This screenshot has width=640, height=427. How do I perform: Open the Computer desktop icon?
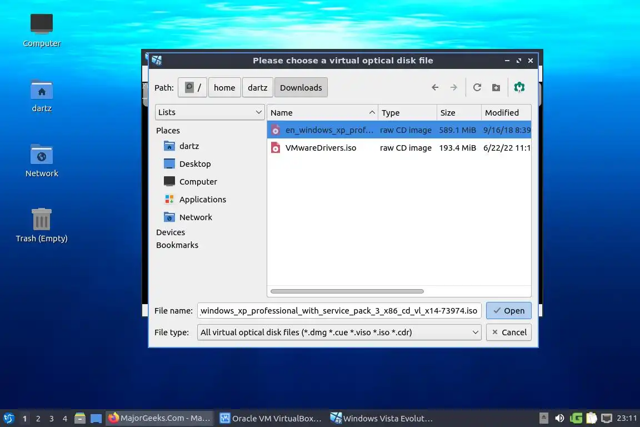tap(42, 30)
